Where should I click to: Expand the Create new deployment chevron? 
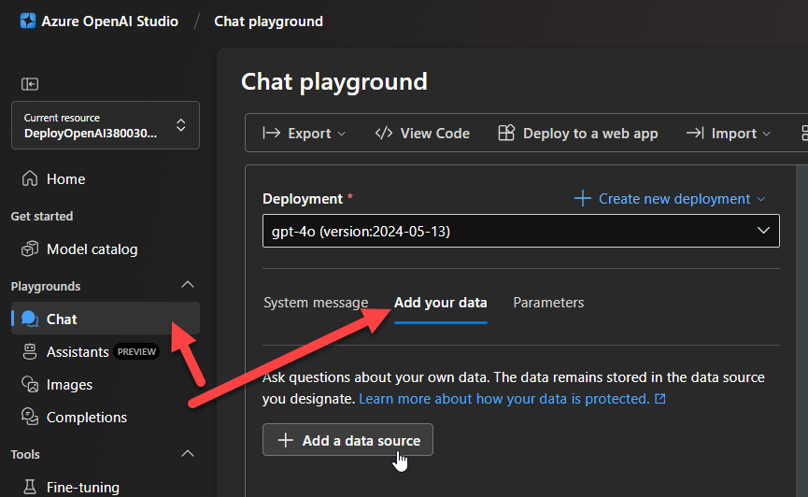tap(761, 199)
